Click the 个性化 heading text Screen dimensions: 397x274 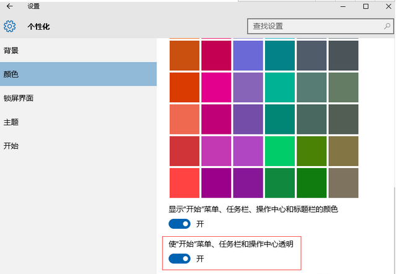click(38, 27)
